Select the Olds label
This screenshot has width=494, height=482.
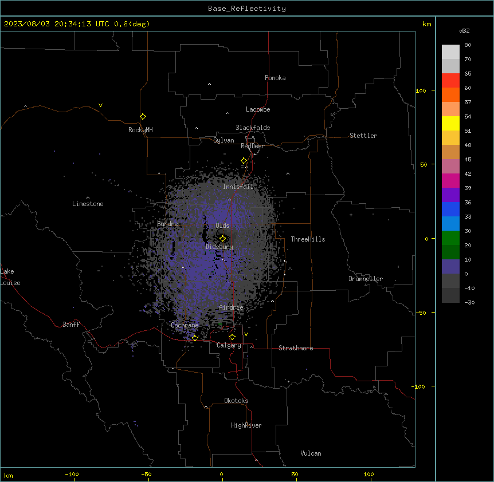point(222,226)
